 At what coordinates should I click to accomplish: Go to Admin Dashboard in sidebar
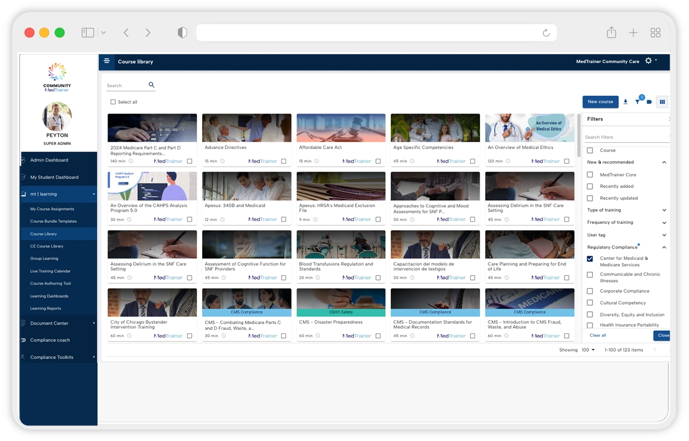point(49,160)
